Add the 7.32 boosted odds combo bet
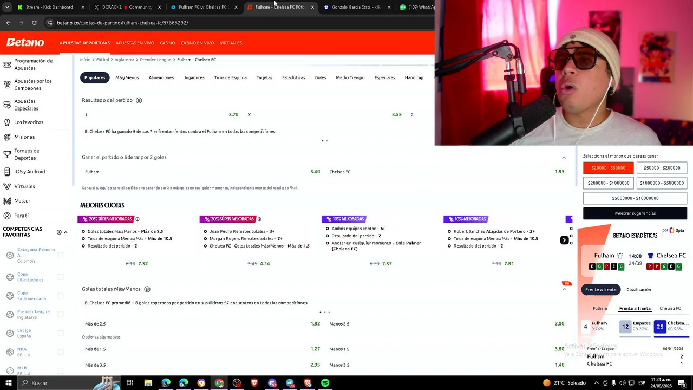Image resolution: width=693 pixels, height=390 pixels. click(136, 264)
